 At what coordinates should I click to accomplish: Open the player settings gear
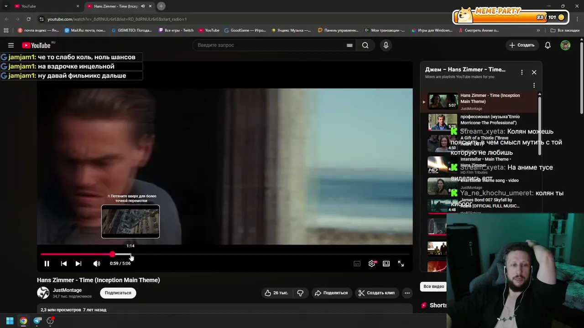pyautogui.click(x=372, y=263)
